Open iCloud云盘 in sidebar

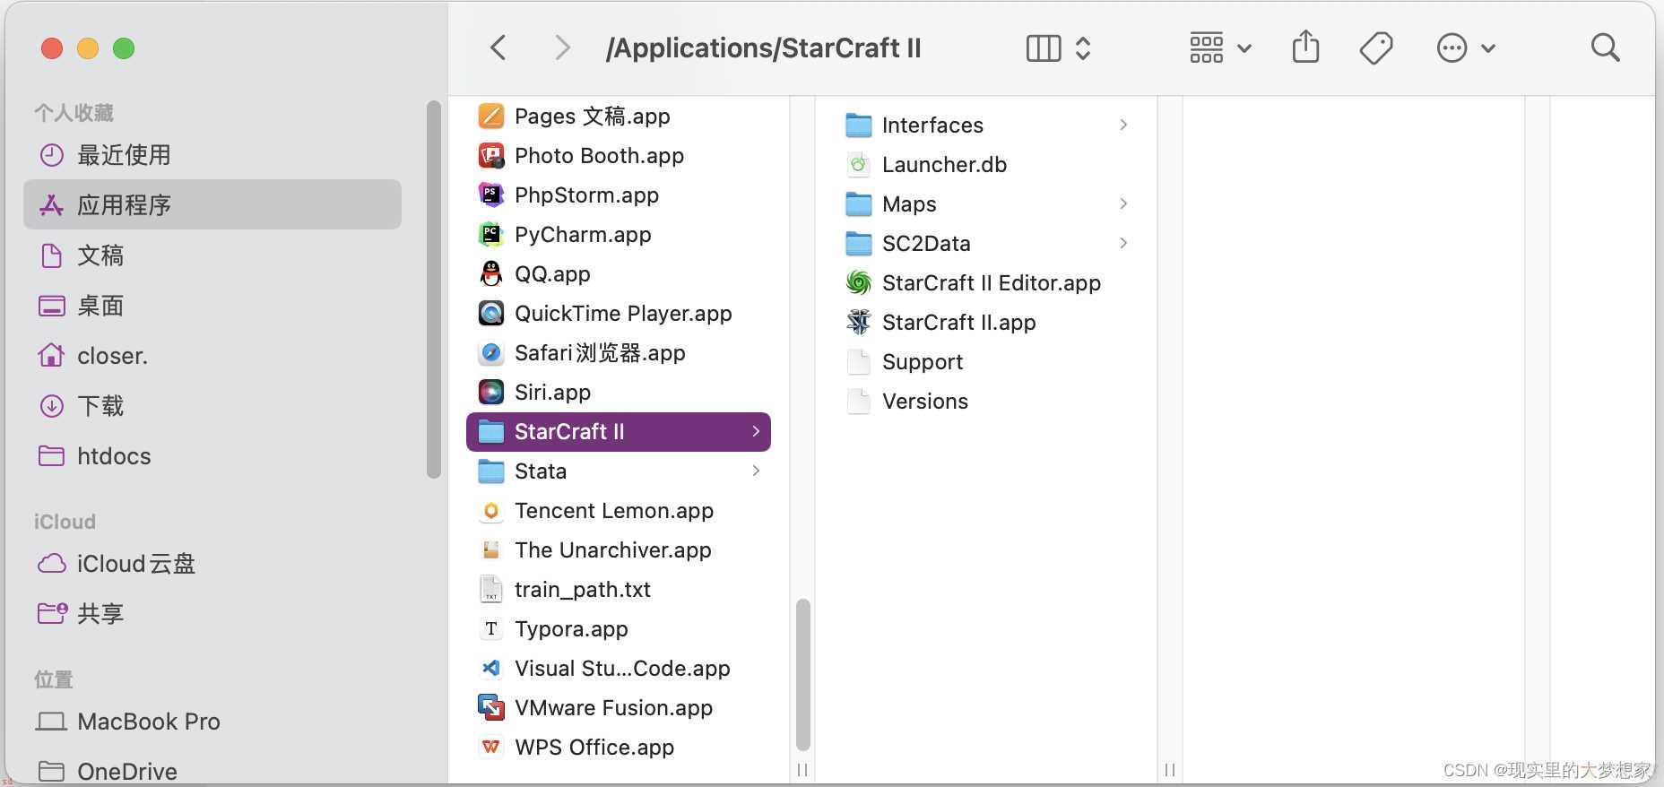(x=212, y=564)
